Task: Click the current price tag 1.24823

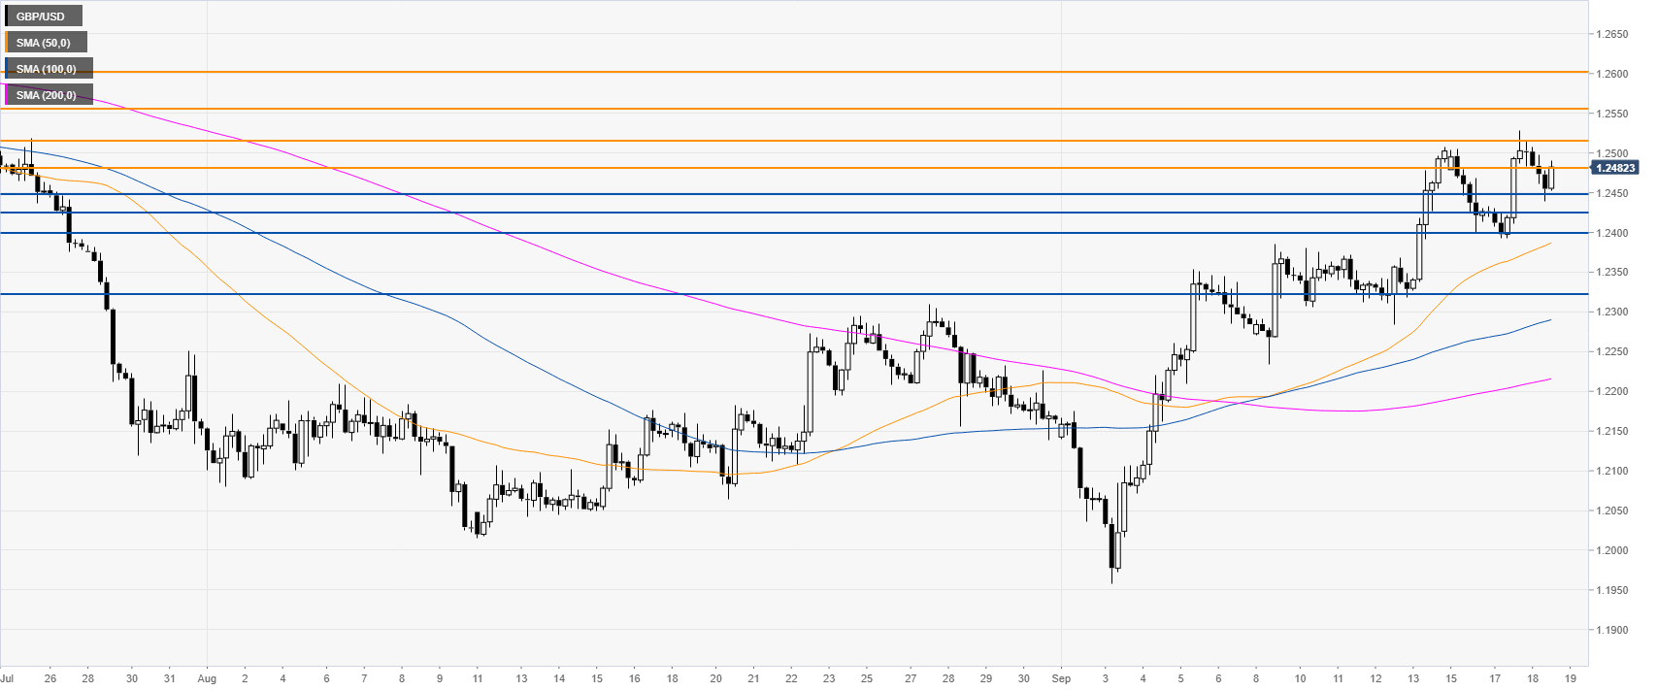Action: coord(1615,168)
